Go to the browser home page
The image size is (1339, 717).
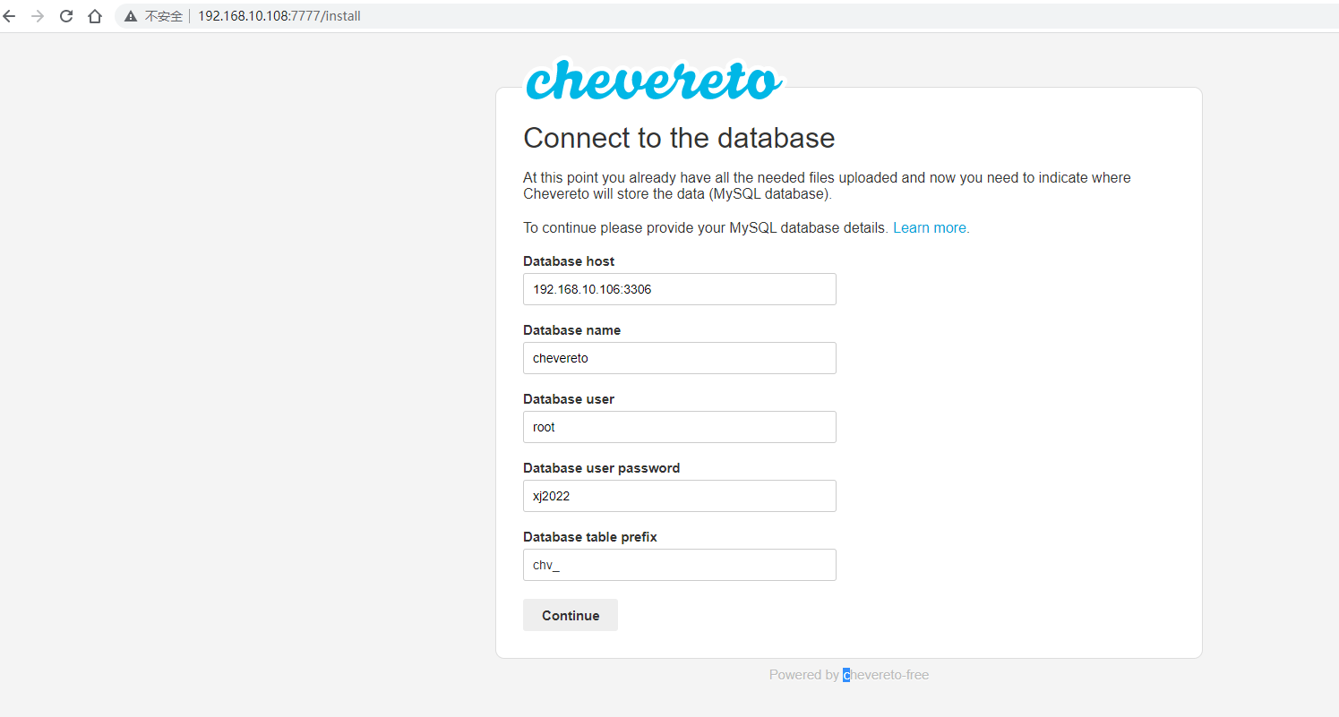[x=95, y=16]
